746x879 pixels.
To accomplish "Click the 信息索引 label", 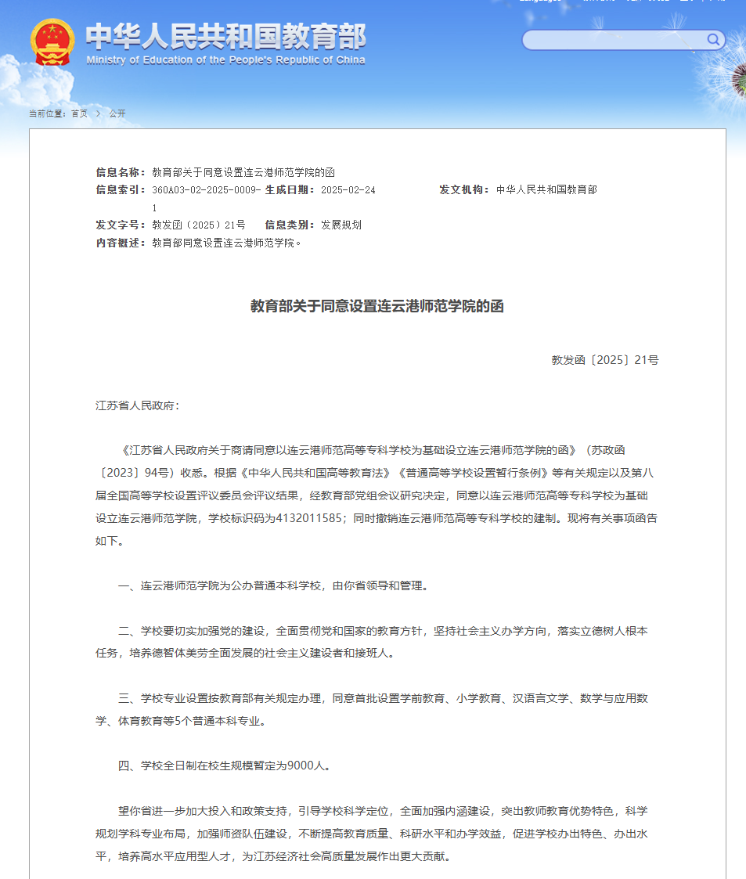I will 121,190.
